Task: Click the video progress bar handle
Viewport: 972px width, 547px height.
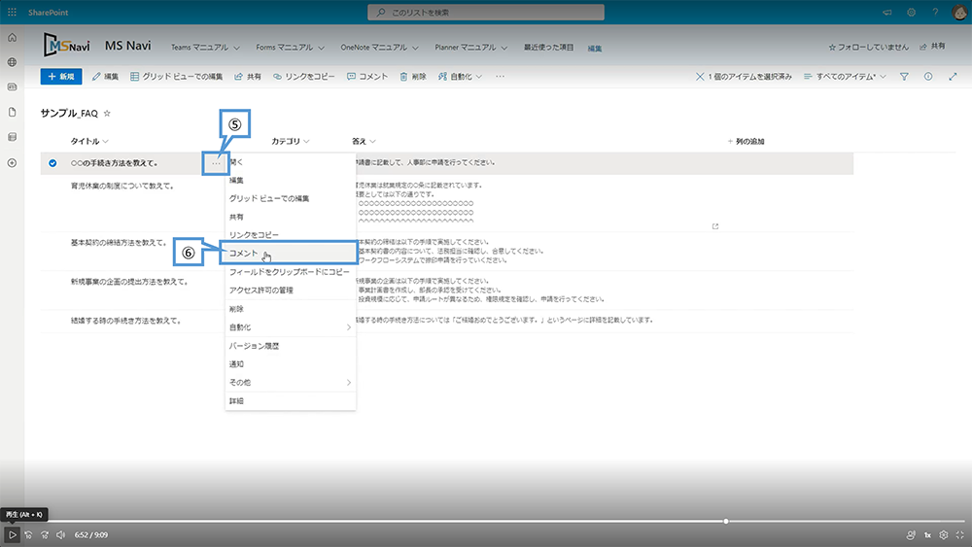Action: tap(726, 521)
